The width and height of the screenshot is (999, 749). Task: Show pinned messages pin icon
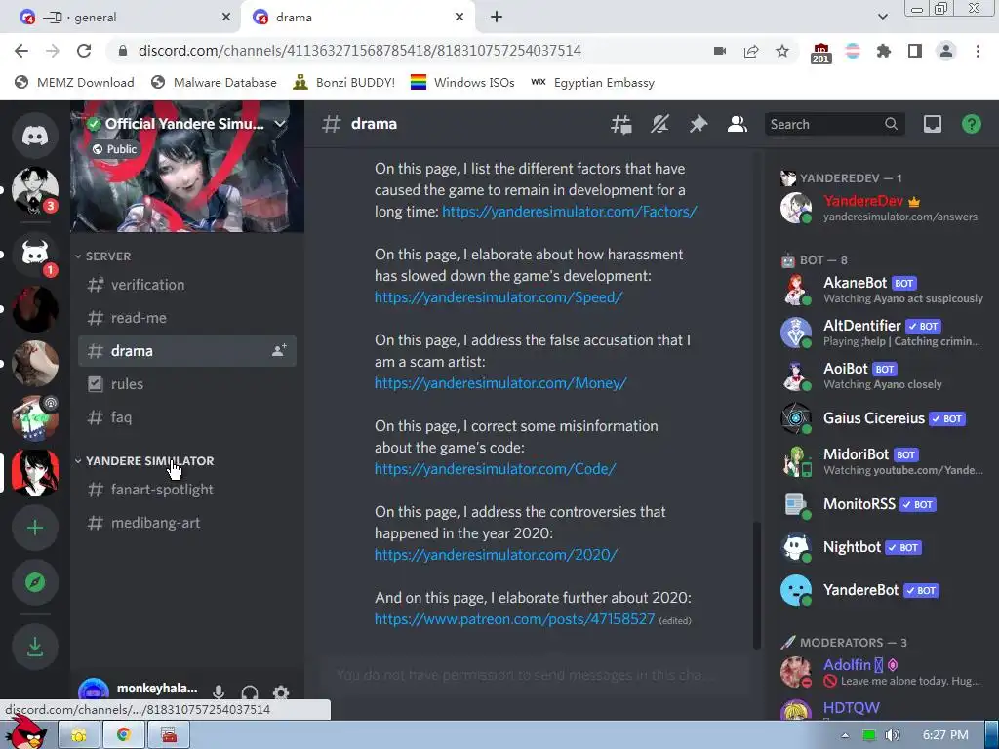pyautogui.click(x=699, y=124)
